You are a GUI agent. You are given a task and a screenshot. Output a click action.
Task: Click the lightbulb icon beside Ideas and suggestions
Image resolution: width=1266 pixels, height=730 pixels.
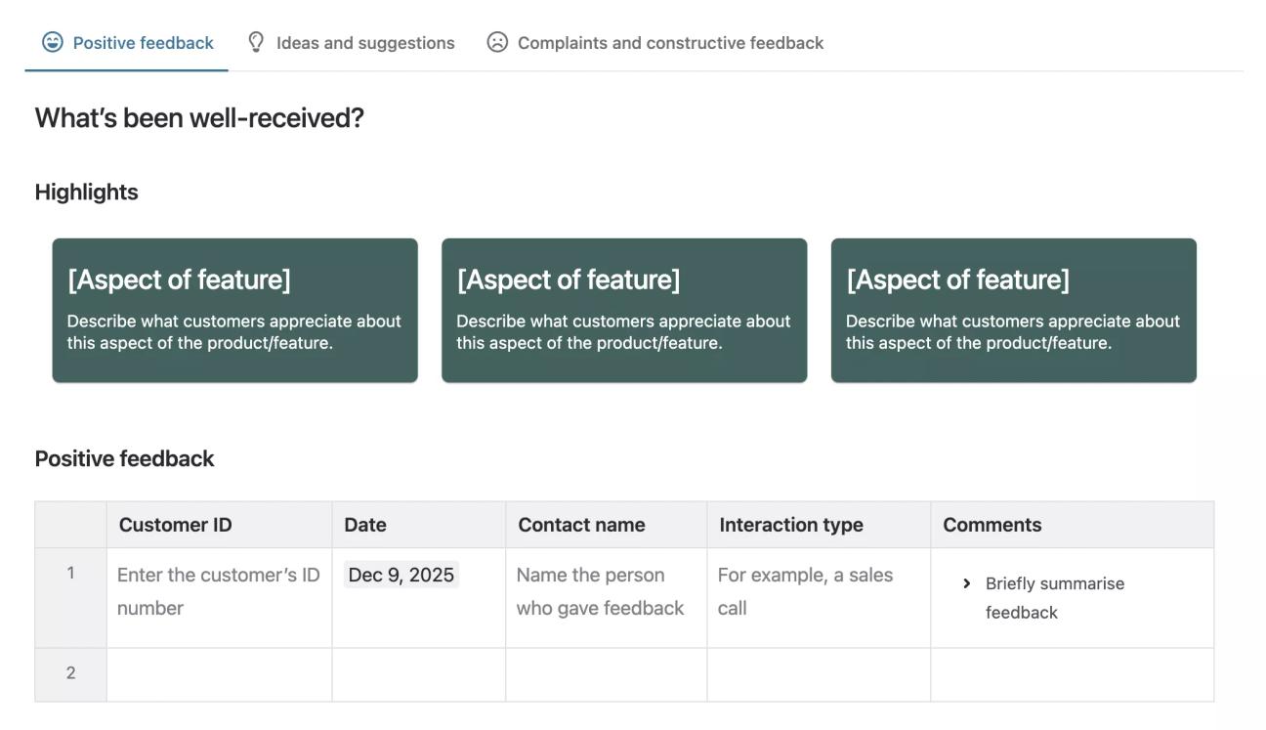[256, 42]
